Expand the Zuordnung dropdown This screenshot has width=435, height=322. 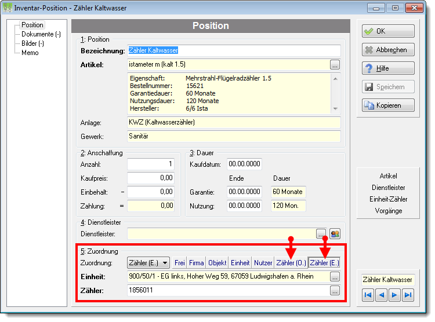[x=148, y=263]
